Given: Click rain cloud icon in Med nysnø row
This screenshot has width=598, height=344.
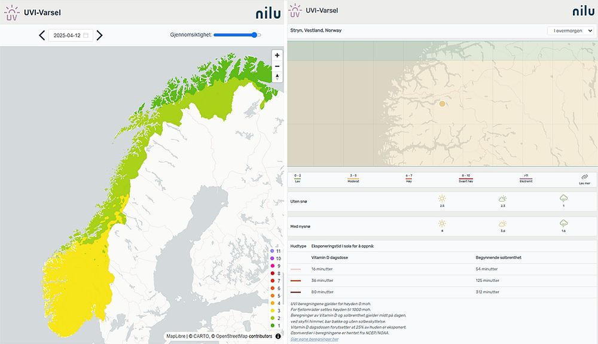Looking at the screenshot, I should pos(563,224).
